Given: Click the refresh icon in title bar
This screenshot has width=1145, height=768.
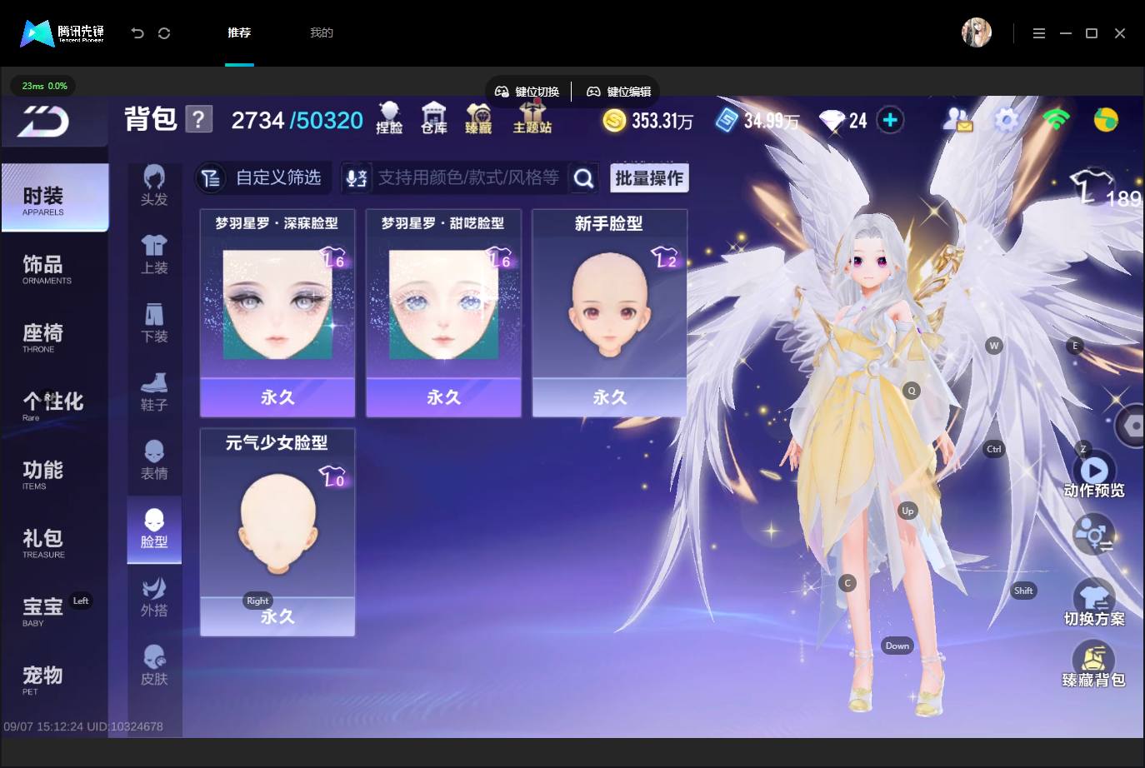Looking at the screenshot, I should [164, 33].
